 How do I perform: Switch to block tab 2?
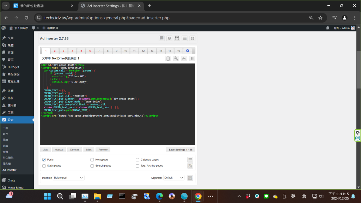tap(55, 51)
